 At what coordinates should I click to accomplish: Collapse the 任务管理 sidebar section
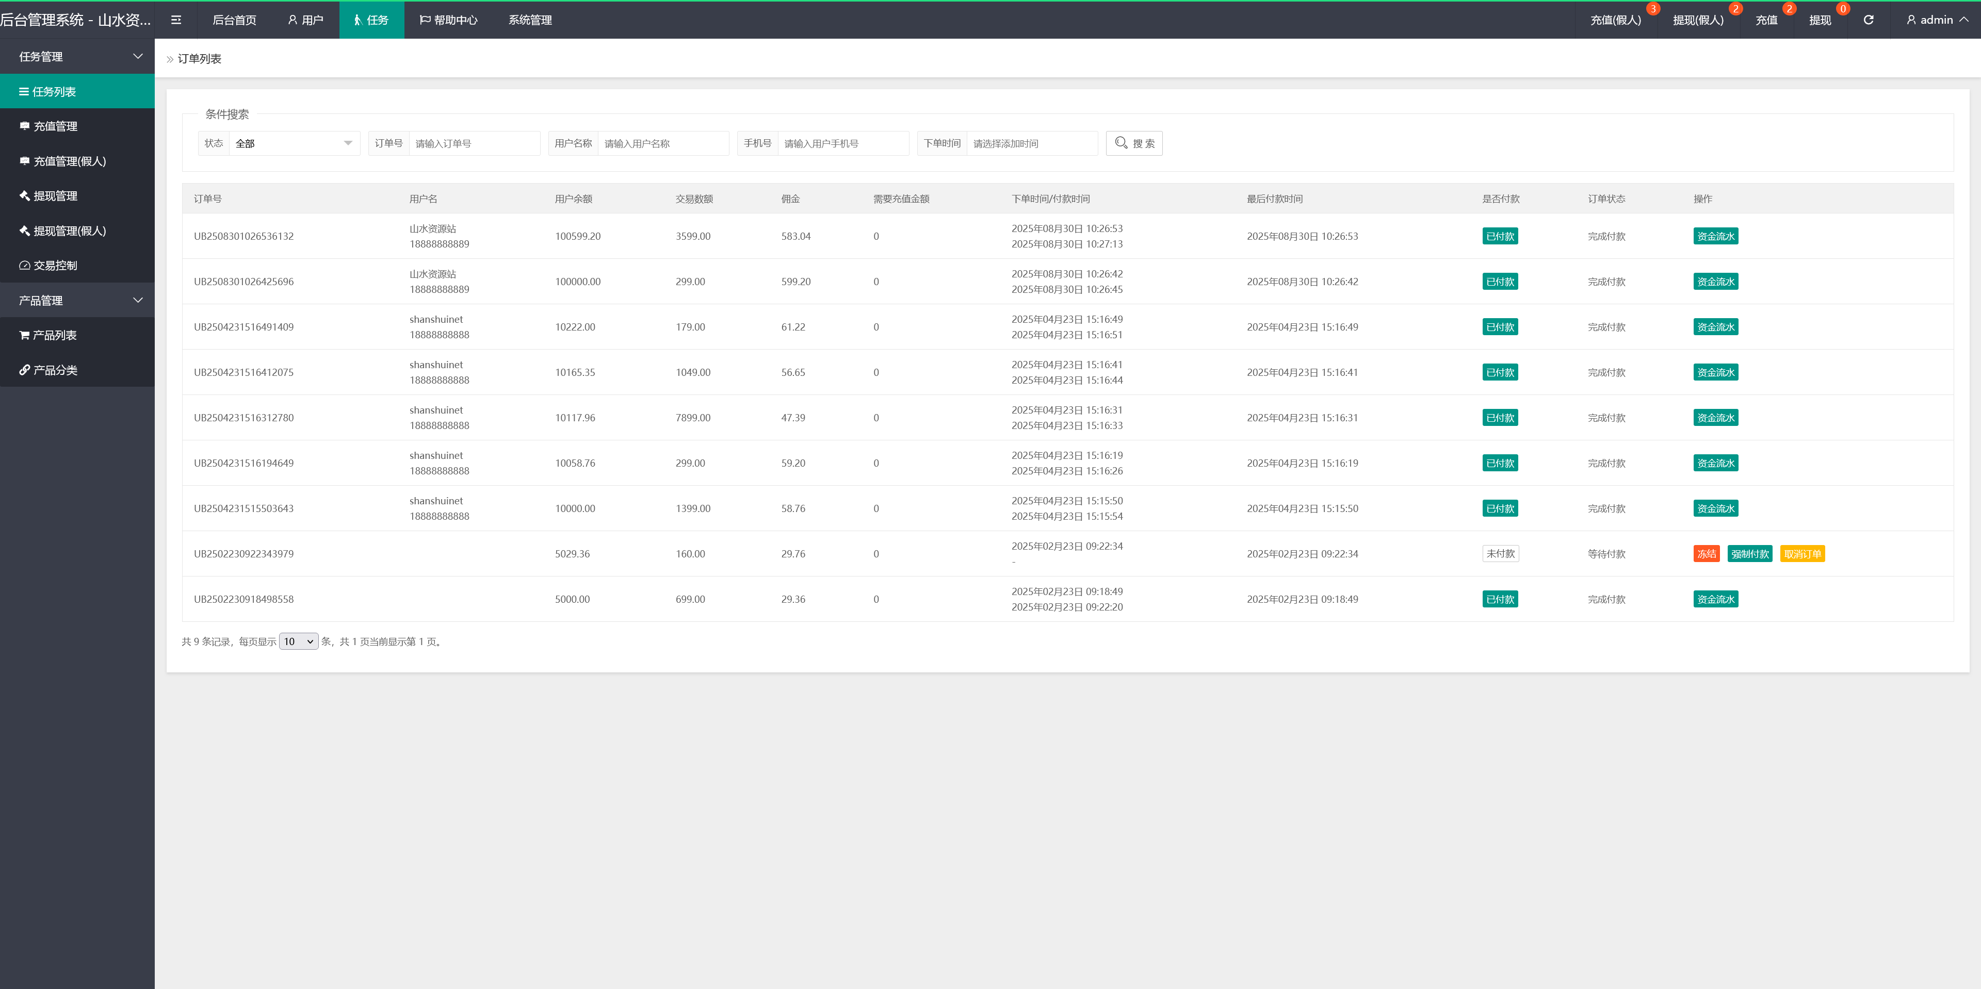(77, 56)
